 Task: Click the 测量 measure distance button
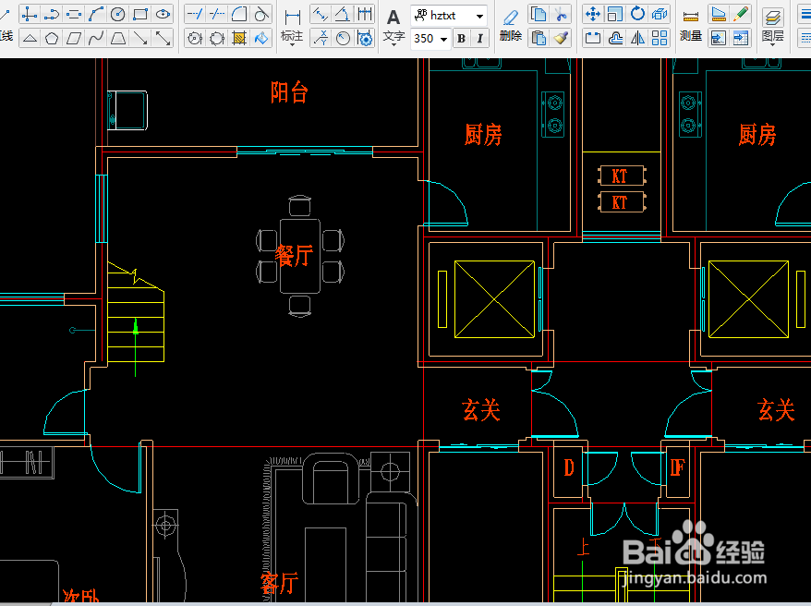[691, 24]
